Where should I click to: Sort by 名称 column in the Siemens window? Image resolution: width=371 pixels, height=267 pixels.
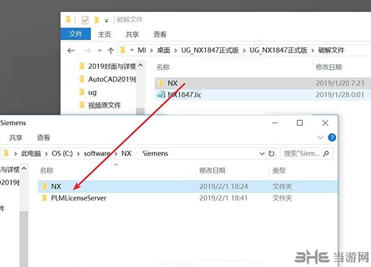coord(46,171)
